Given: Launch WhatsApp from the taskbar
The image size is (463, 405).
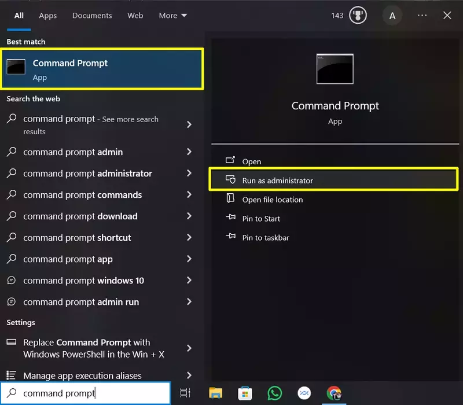Looking at the screenshot, I should click(275, 392).
